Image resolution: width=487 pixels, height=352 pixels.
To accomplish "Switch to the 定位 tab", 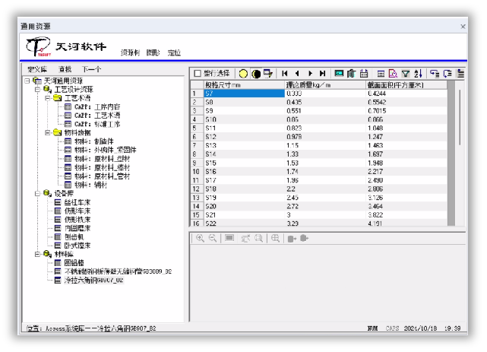I will tap(174, 52).
